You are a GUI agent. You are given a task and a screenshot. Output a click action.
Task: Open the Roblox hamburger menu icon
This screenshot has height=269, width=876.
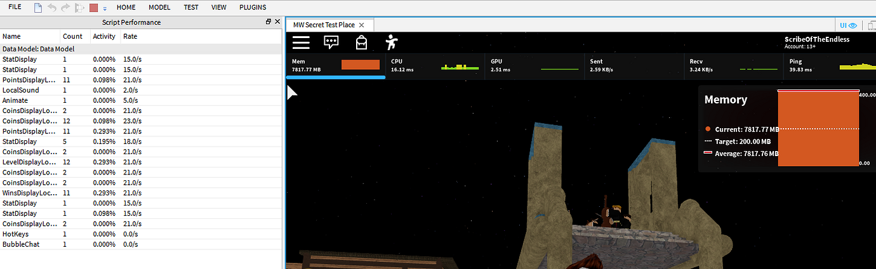point(301,43)
